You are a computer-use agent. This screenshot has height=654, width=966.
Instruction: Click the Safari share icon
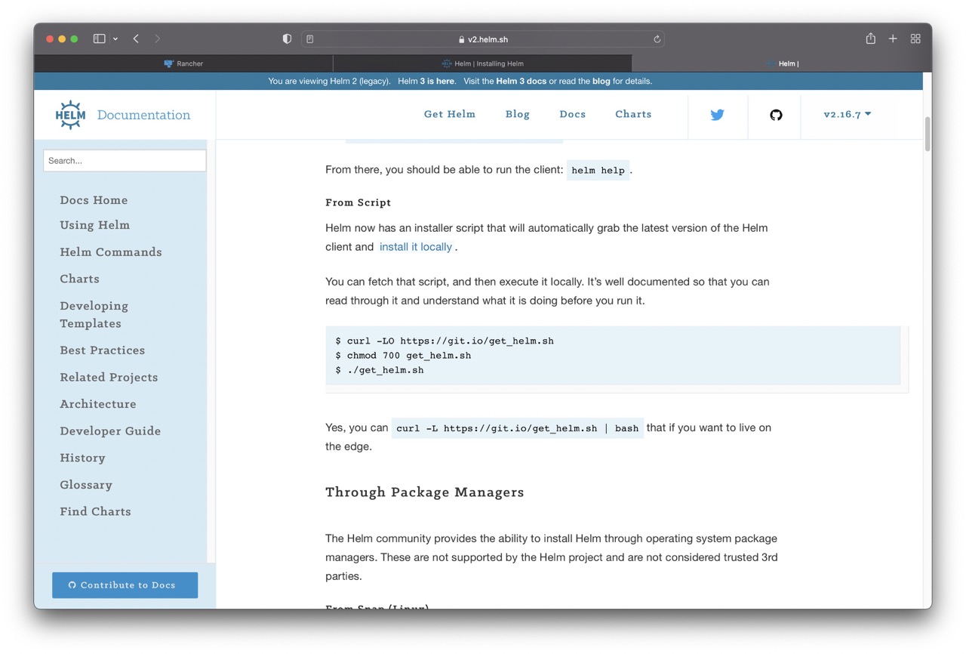pos(870,39)
